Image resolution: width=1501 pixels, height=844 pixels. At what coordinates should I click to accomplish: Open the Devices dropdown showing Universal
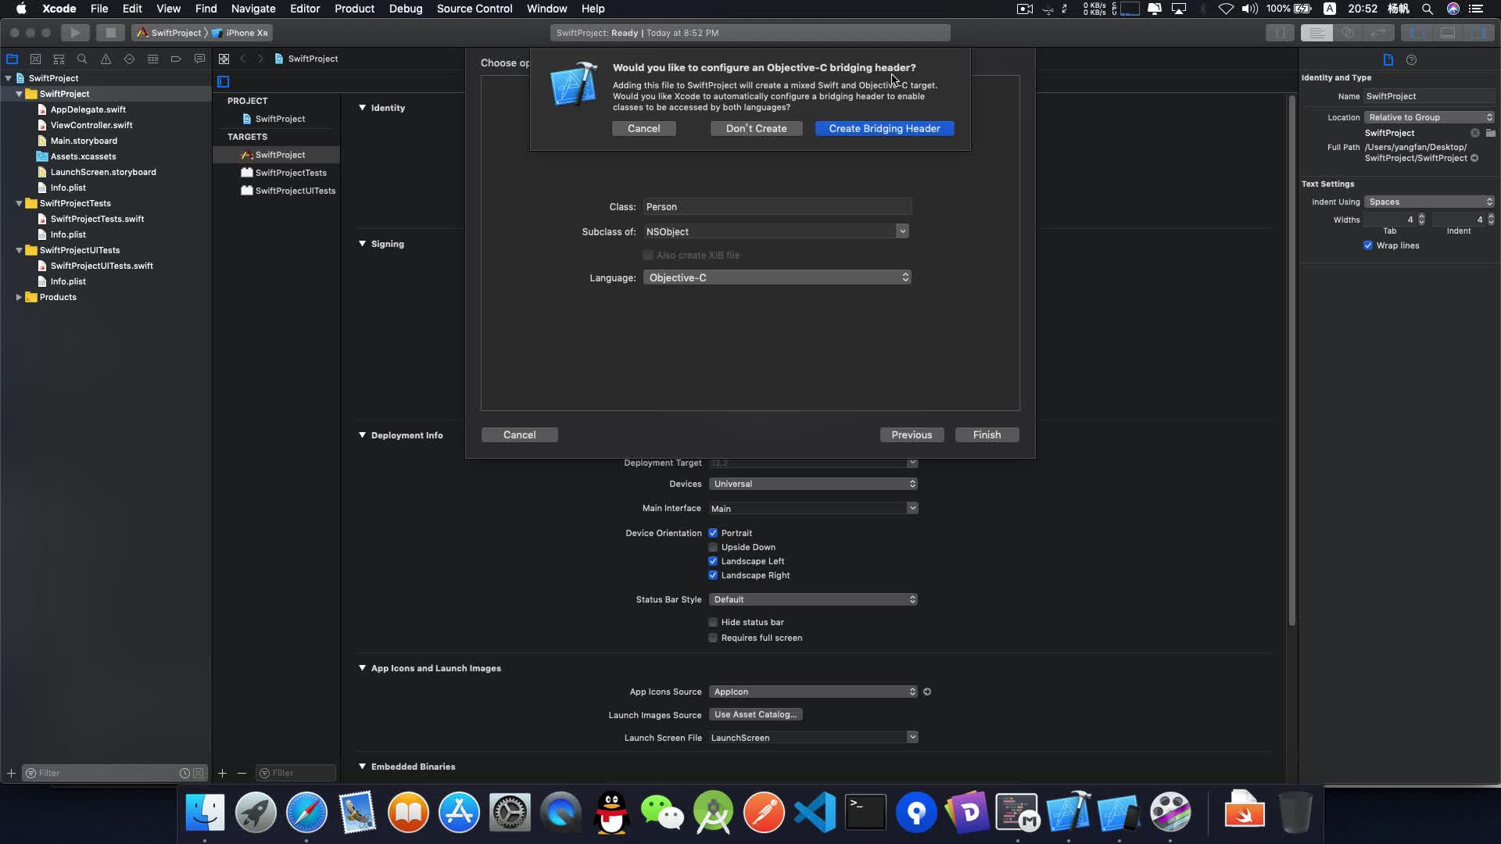point(813,484)
